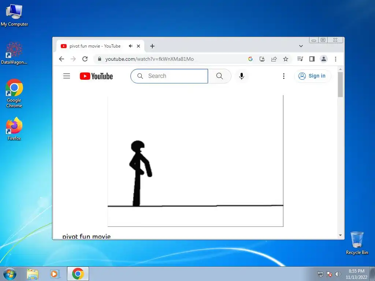
Task: Open Windows Explorer from taskbar
Action: (33, 274)
